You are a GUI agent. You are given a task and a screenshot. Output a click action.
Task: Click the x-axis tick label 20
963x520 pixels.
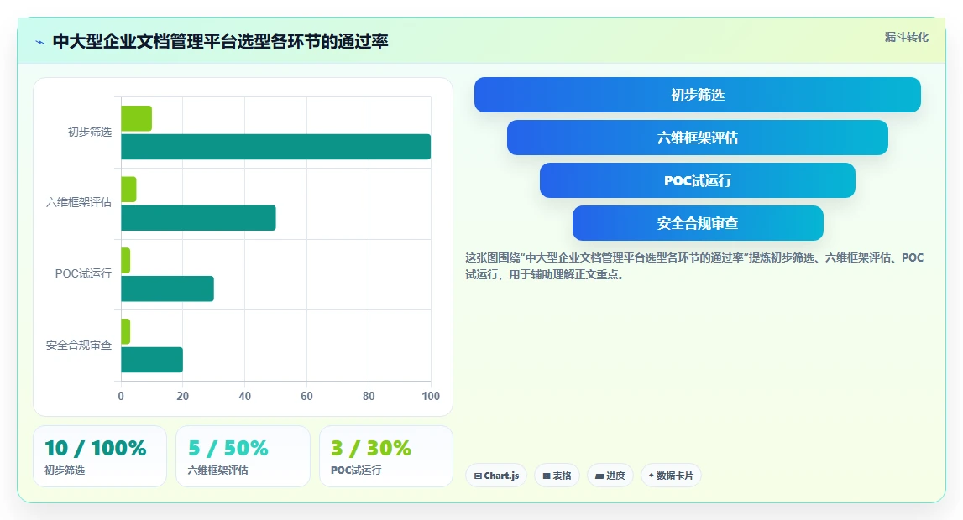182,396
